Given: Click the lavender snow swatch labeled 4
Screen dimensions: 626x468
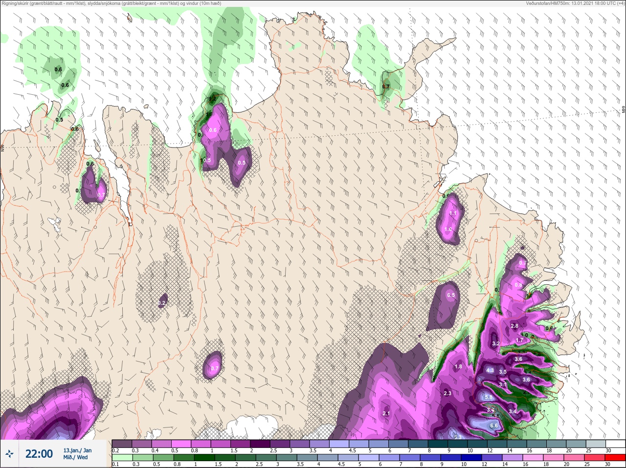Looking at the screenshot, I should pos(340,444).
